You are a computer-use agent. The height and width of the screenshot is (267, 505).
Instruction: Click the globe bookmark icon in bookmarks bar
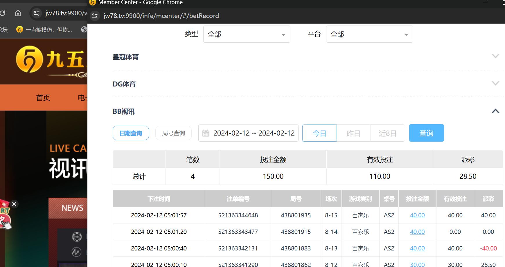84,29
